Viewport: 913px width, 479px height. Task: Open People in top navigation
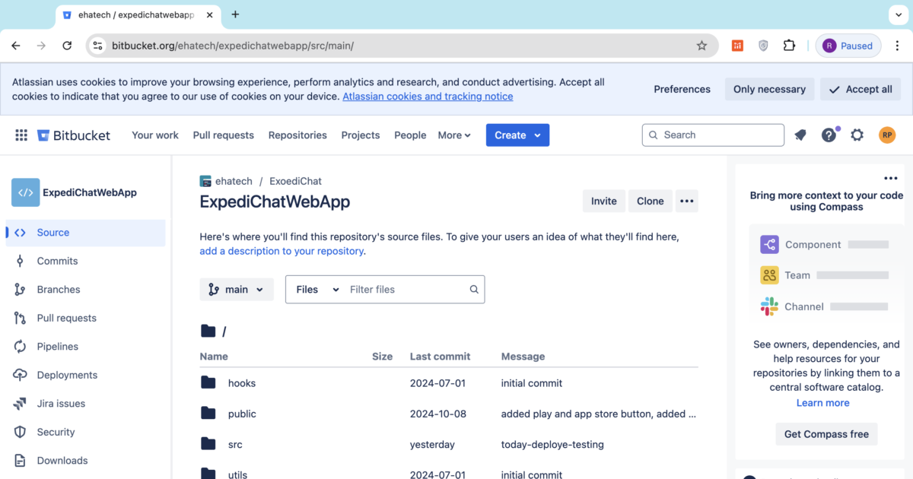click(x=410, y=135)
